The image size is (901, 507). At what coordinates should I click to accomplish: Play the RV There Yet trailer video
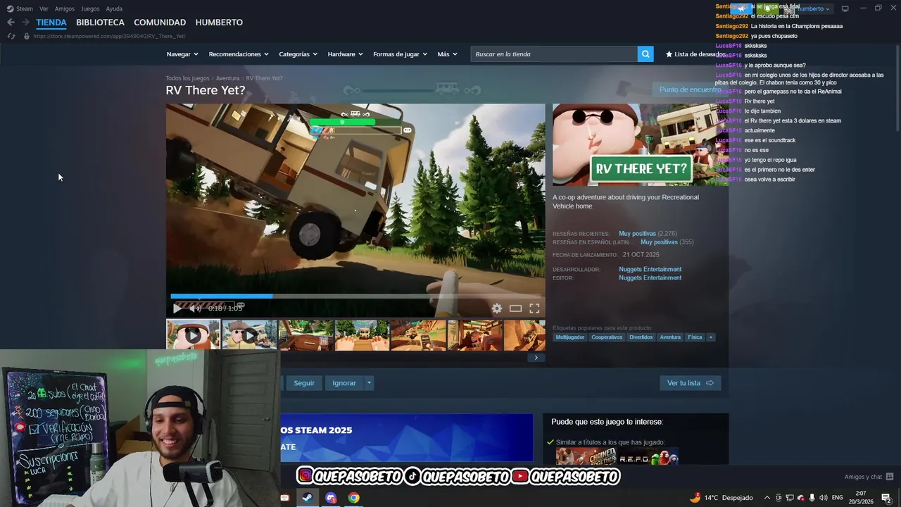[x=177, y=308]
